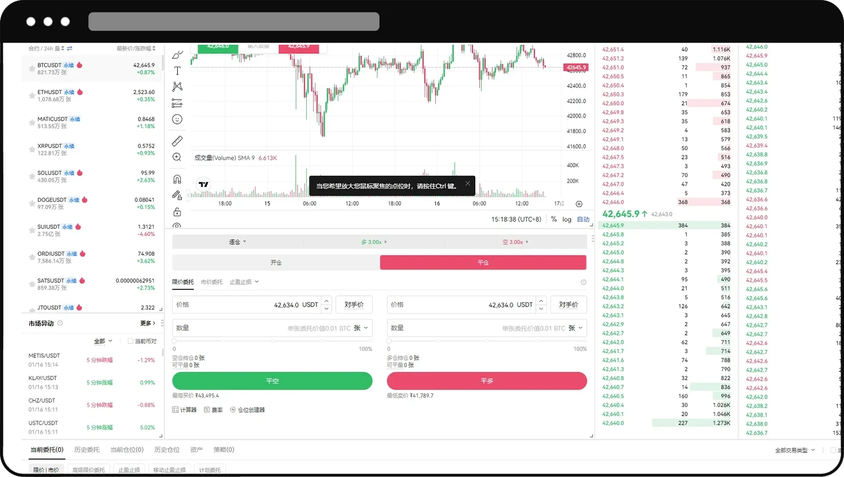Switch to the 市价委托 tab

212,281
